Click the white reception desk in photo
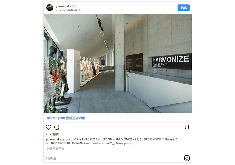235x165 pixels. pyautogui.click(x=159, y=90)
